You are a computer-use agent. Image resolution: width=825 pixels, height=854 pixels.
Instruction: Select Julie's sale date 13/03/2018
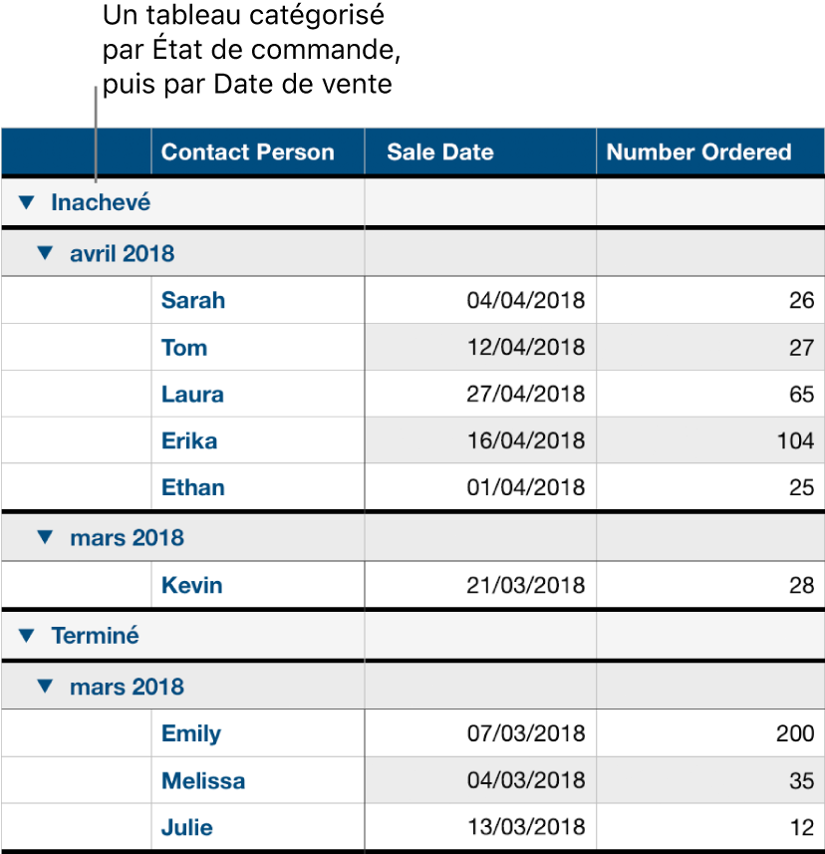point(526,828)
